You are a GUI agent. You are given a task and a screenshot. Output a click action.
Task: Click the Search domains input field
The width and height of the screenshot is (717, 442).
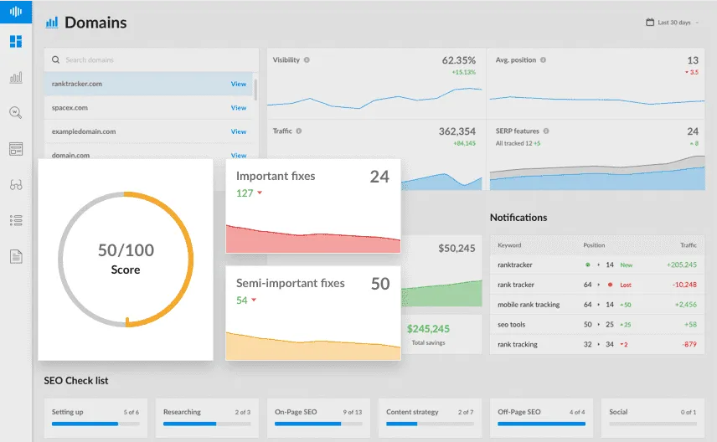(x=151, y=60)
